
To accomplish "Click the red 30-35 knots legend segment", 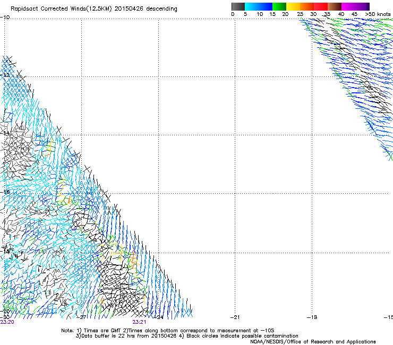I will click(x=321, y=6).
